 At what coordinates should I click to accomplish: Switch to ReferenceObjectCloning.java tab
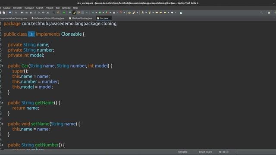point(48,18)
